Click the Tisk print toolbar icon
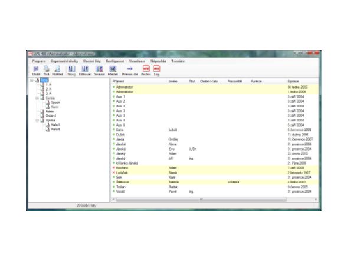 point(47,68)
